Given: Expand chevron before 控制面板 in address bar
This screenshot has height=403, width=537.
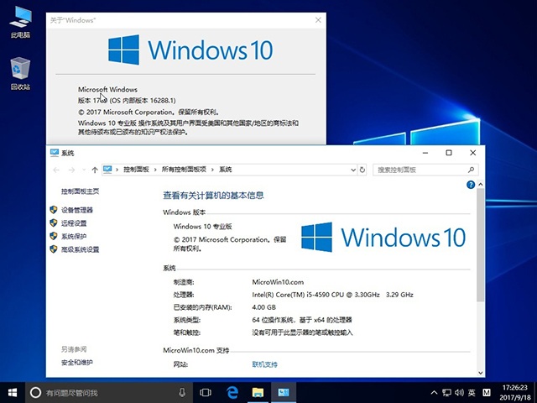Looking at the screenshot, I should point(117,170).
